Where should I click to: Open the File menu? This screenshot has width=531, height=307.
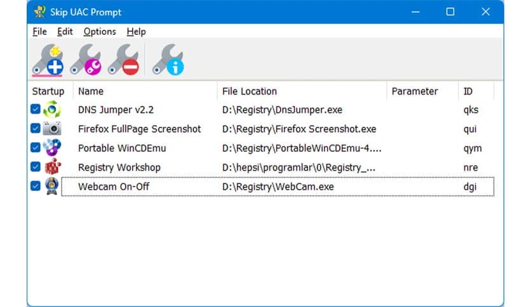(39, 32)
